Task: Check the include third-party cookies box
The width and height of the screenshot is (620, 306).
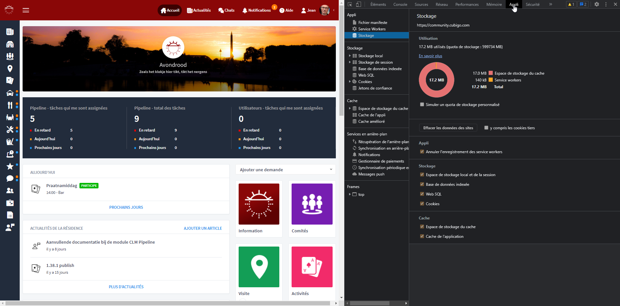Action: [x=486, y=128]
